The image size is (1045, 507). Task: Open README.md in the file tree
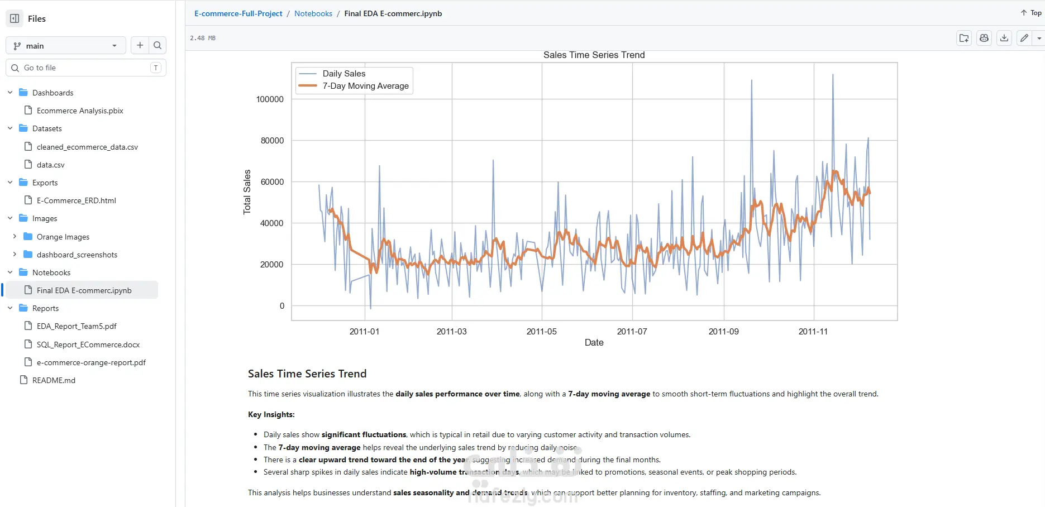pyautogui.click(x=54, y=380)
